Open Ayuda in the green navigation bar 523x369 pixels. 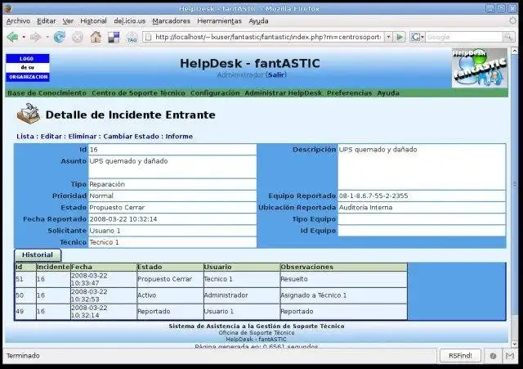pyautogui.click(x=388, y=93)
